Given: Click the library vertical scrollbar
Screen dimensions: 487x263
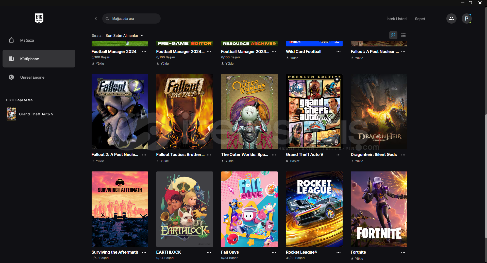Looking at the screenshot, I should point(486,176).
